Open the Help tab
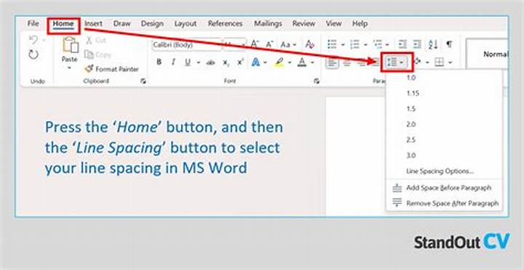 [x=360, y=24]
